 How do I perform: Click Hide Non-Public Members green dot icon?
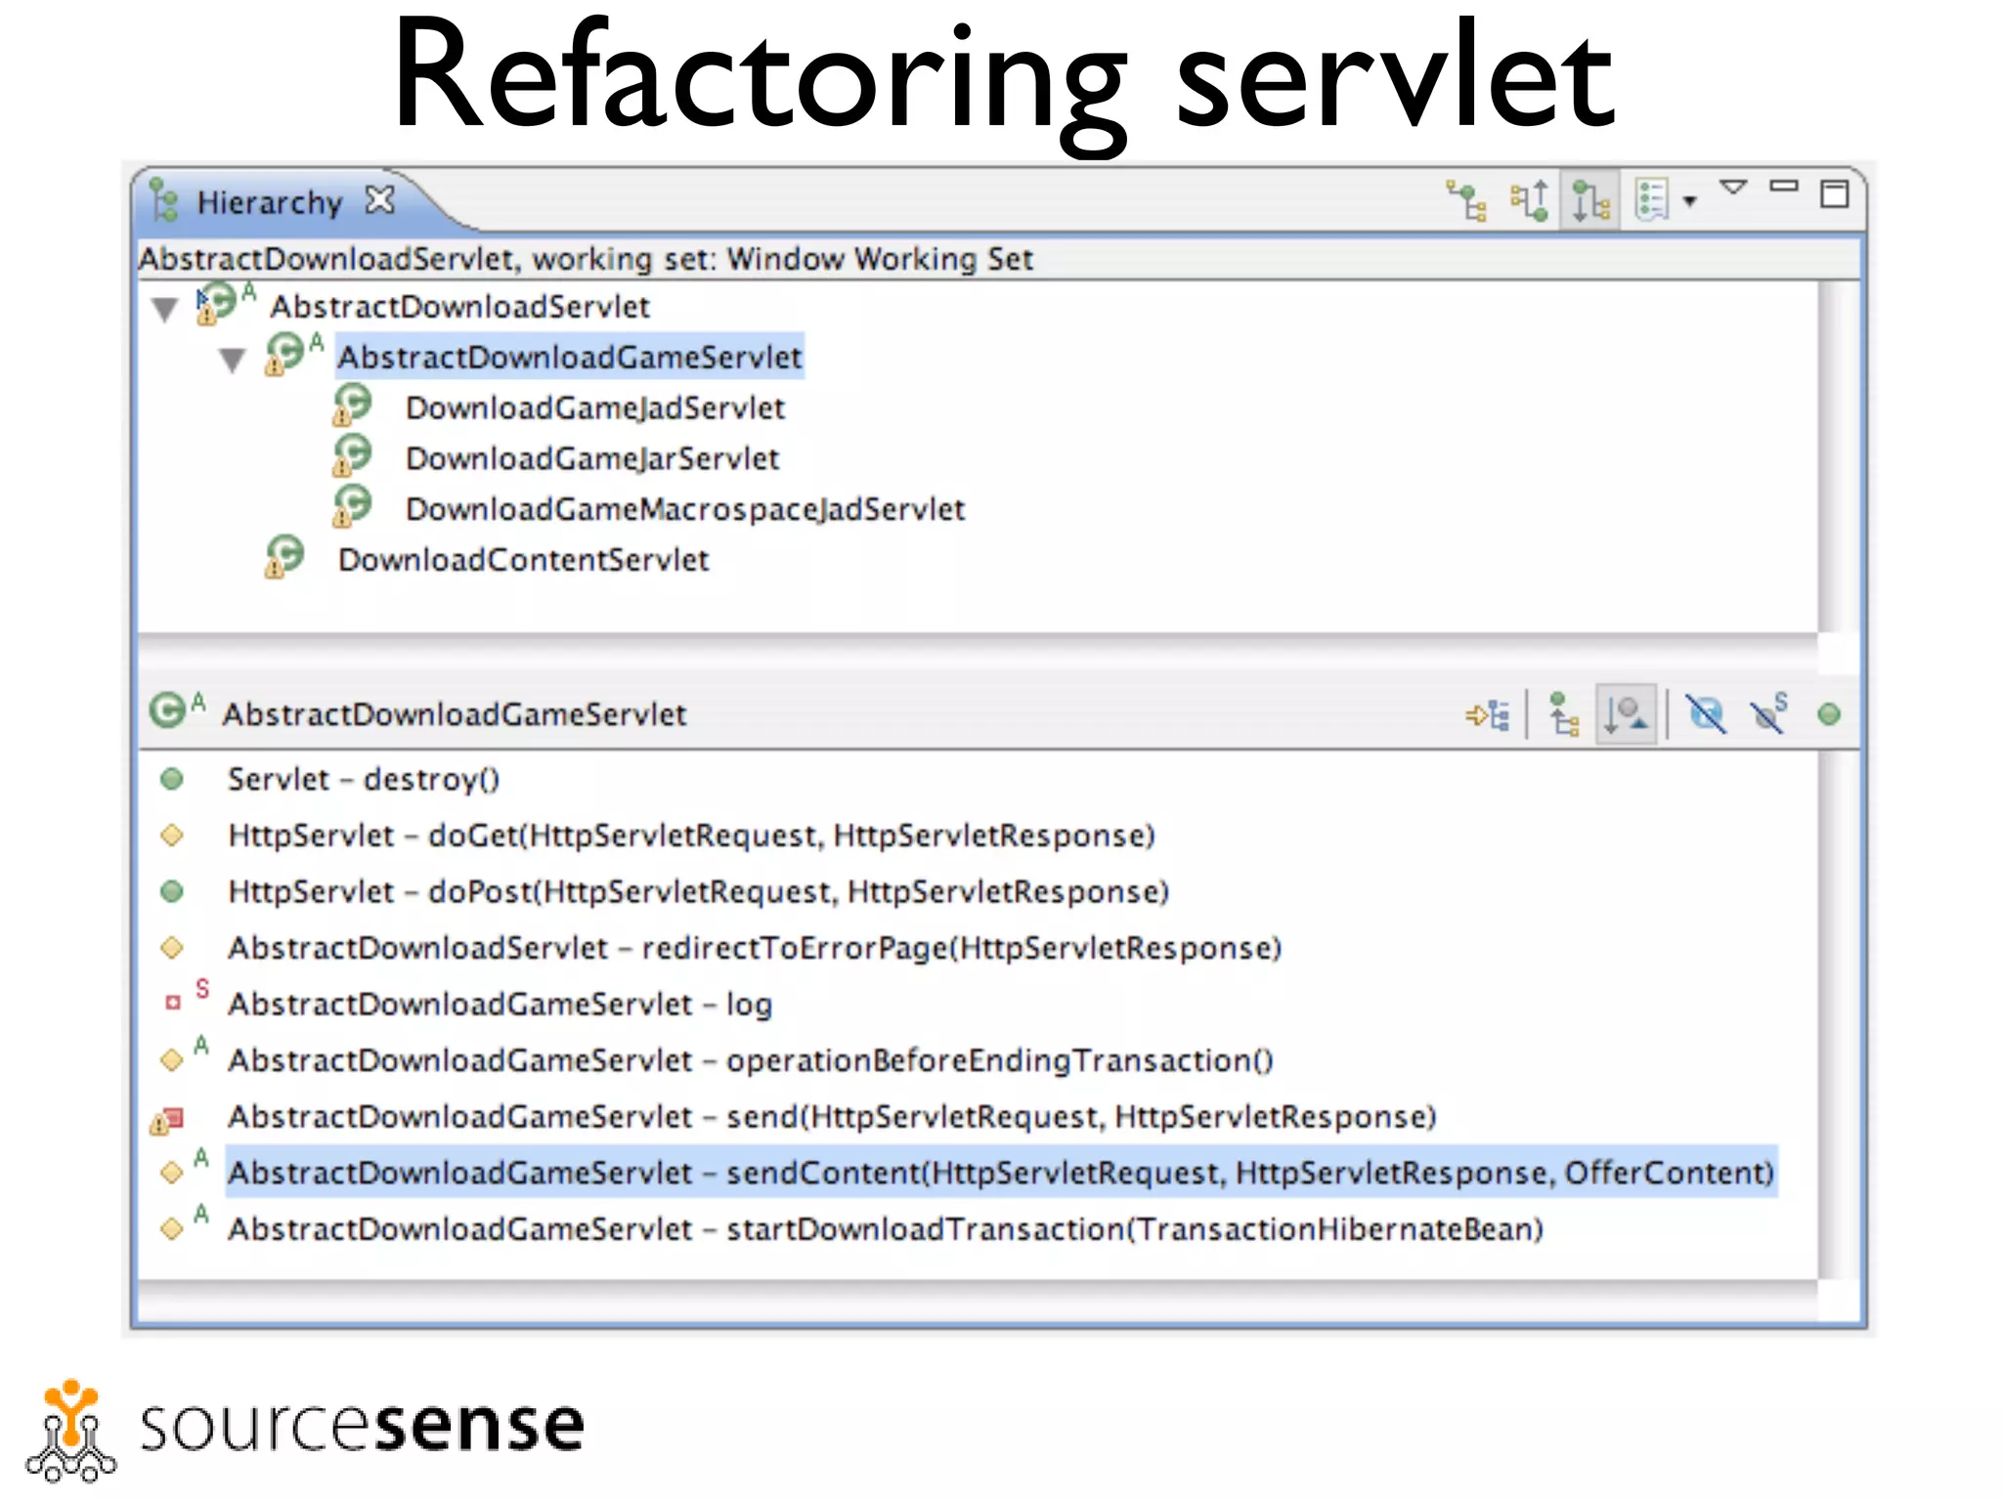click(1829, 715)
